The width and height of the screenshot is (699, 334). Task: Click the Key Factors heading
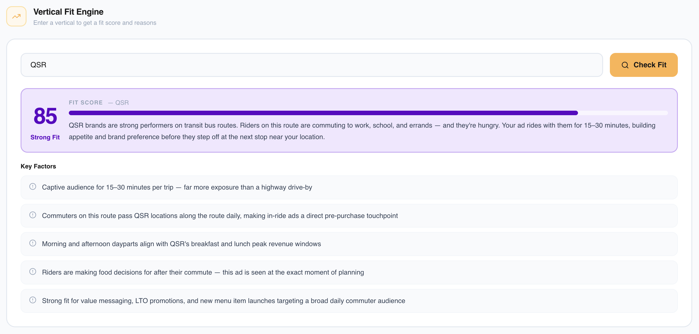tap(38, 166)
